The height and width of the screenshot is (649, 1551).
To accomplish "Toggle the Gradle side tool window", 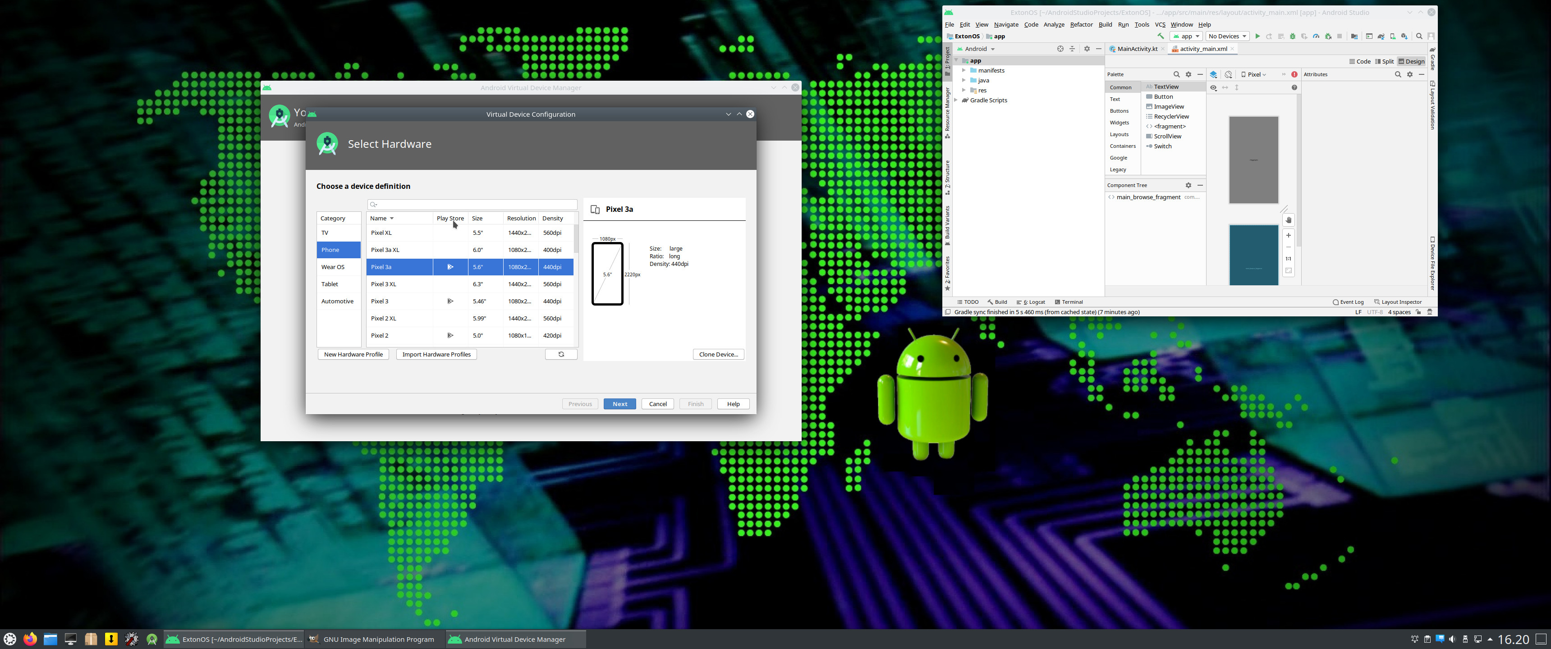I will pos(1433,59).
